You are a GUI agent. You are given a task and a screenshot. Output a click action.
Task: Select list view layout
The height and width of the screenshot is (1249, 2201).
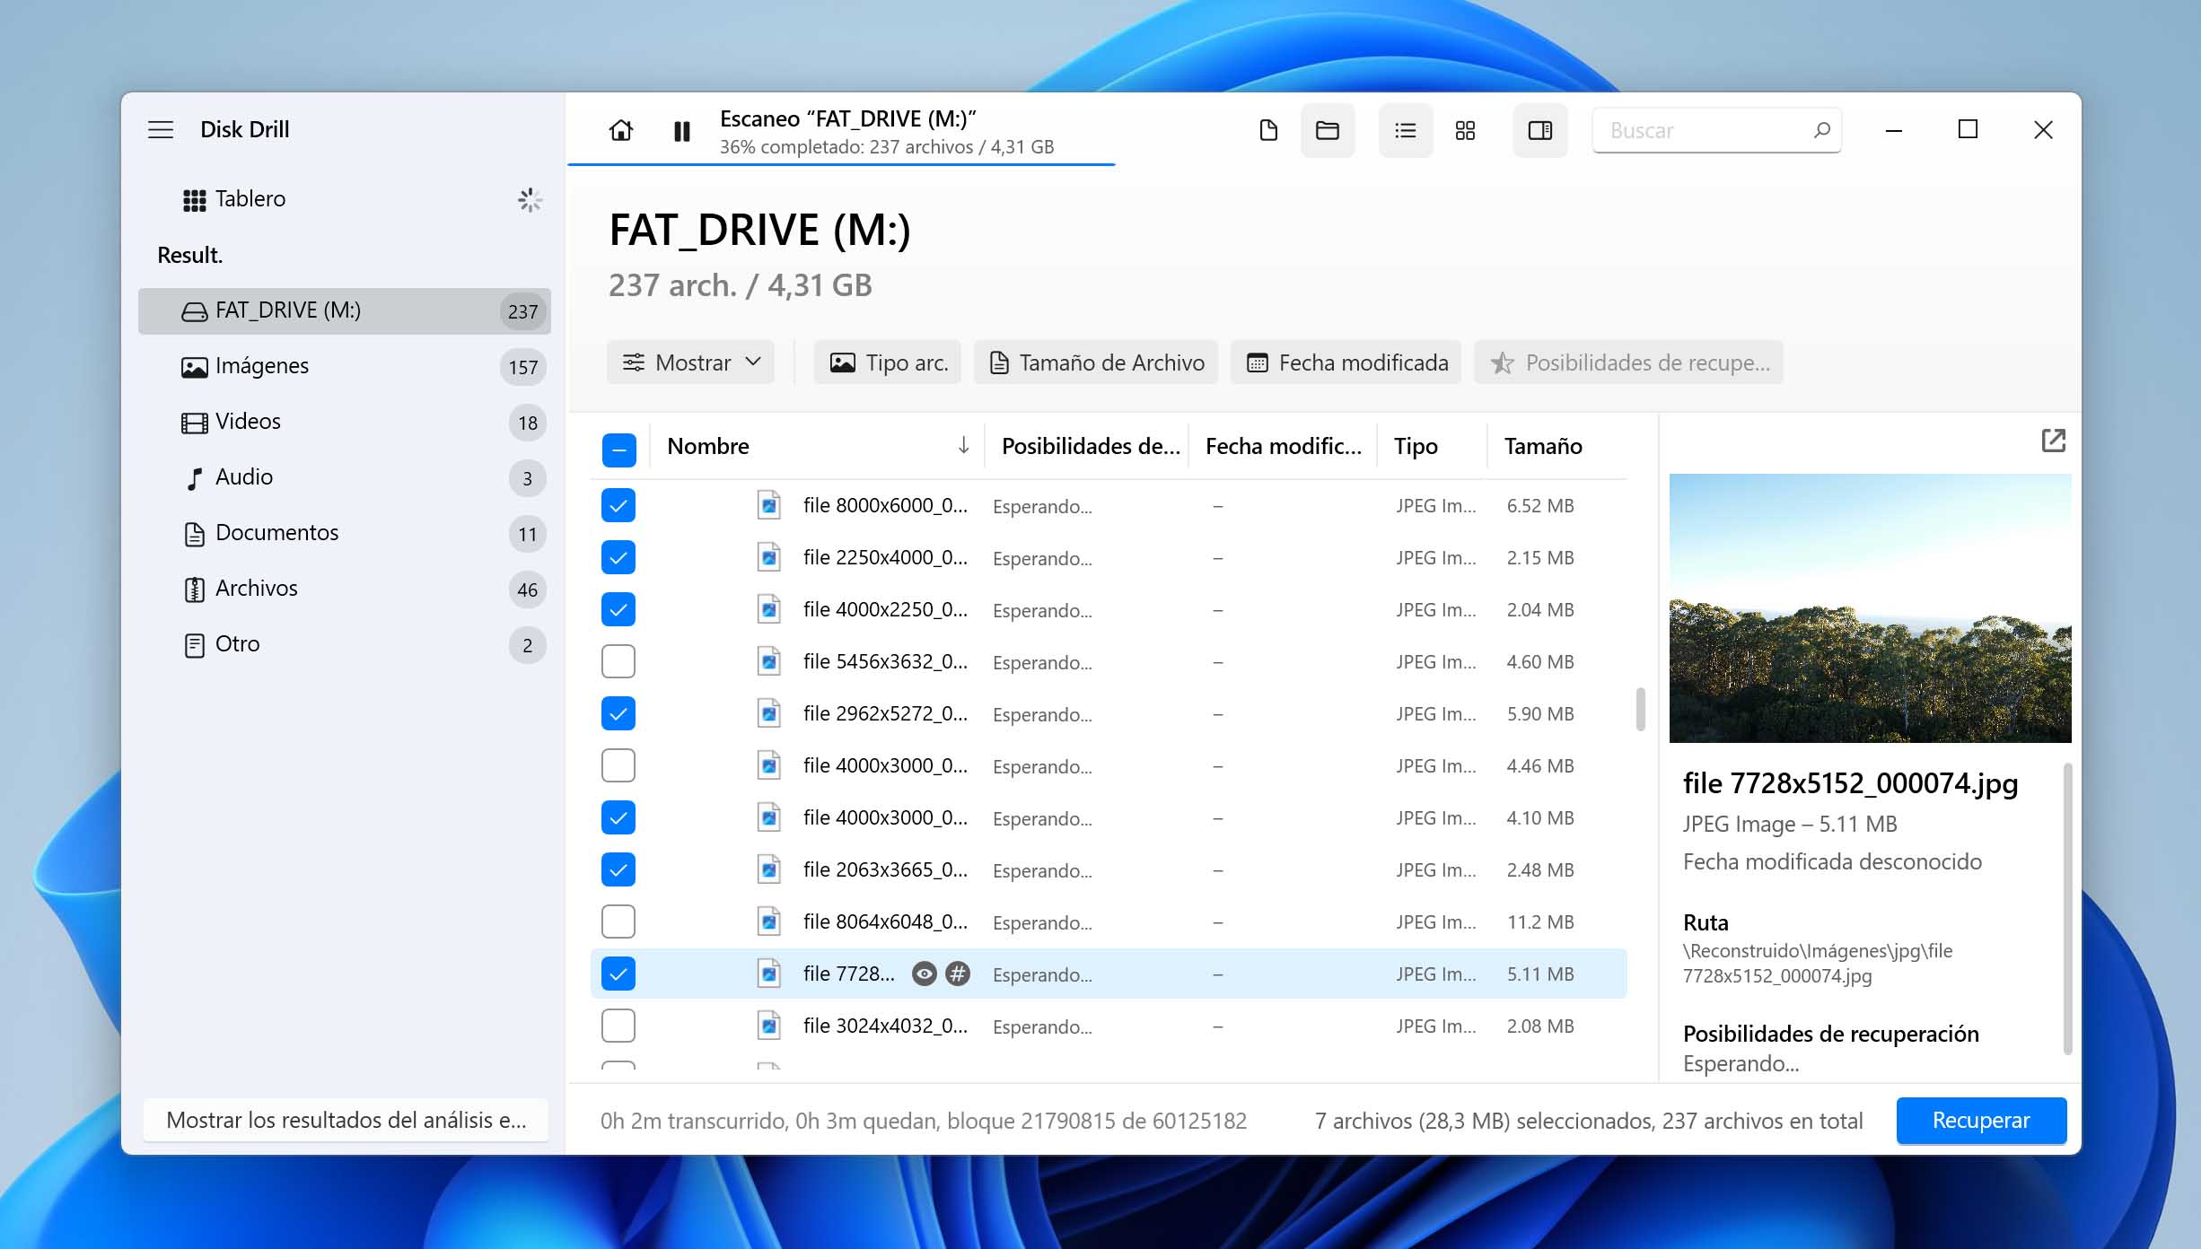tap(1406, 131)
